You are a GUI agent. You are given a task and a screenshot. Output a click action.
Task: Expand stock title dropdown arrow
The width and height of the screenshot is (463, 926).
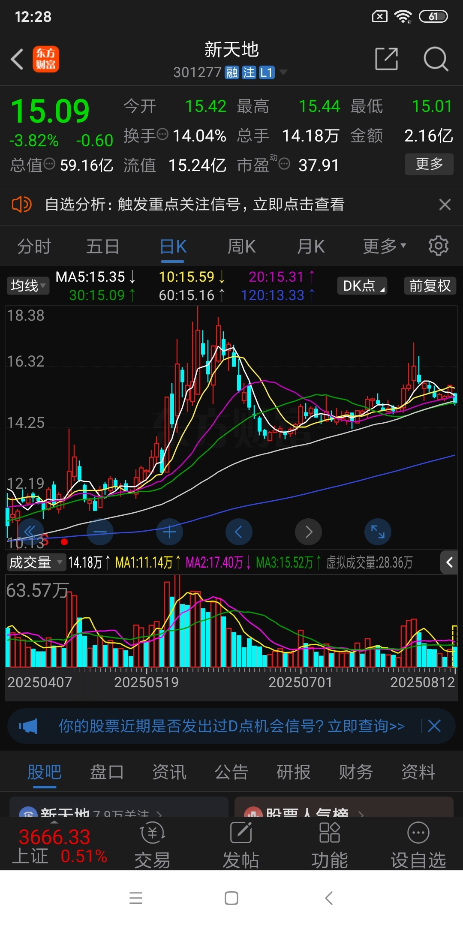[x=283, y=72]
